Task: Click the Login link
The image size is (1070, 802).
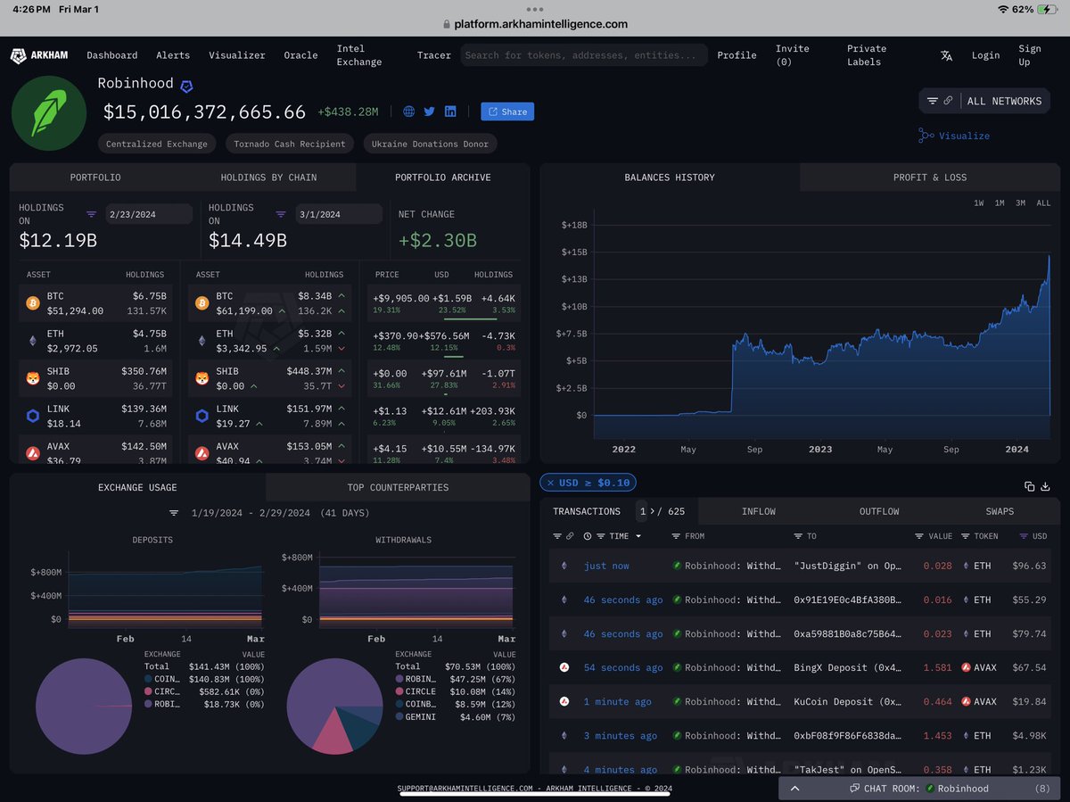Action: [x=985, y=55]
